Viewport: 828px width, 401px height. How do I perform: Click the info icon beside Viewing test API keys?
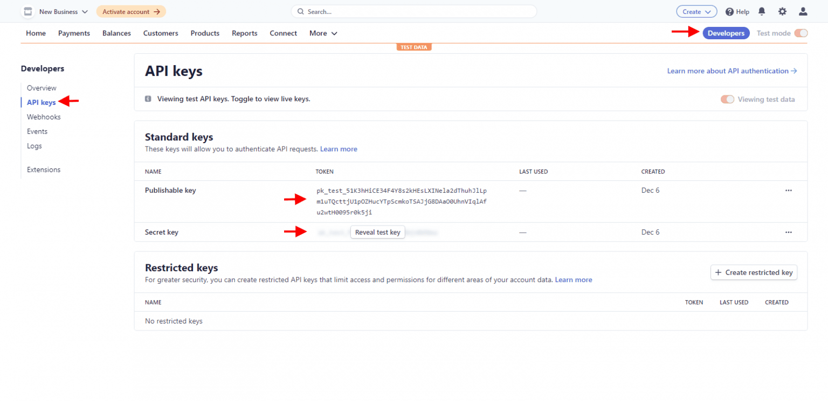click(x=148, y=99)
